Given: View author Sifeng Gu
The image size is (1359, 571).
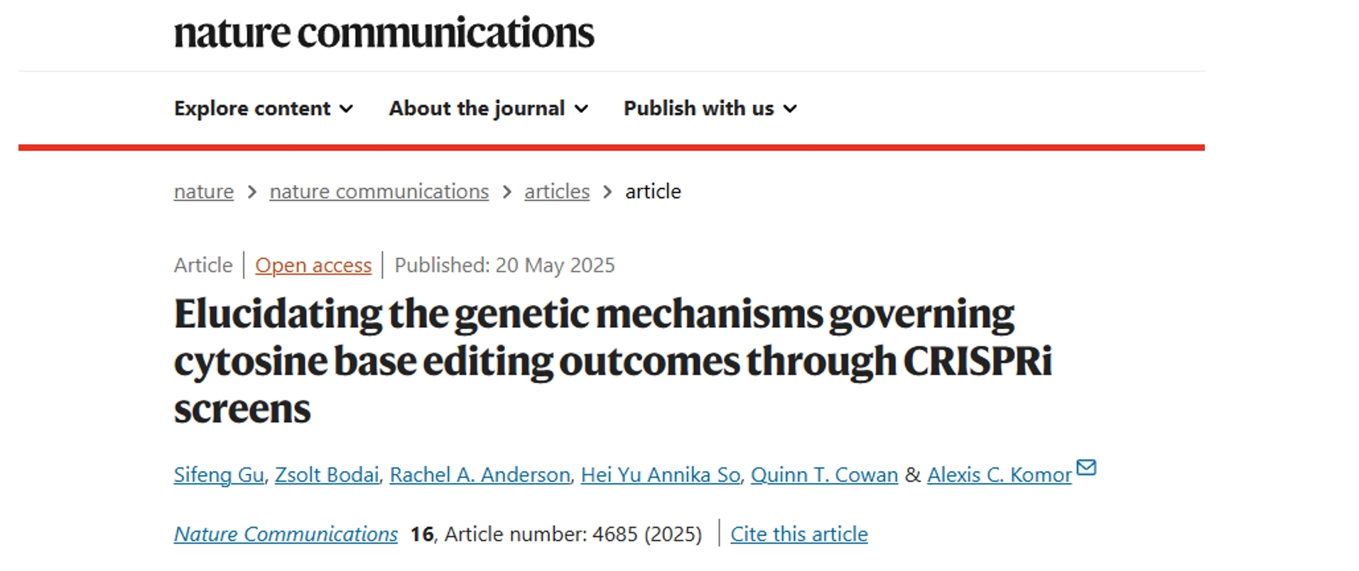Looking at the screenshot, I should (219, 475).
